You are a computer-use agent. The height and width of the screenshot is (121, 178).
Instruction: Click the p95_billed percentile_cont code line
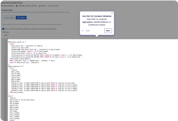[46, 57]
